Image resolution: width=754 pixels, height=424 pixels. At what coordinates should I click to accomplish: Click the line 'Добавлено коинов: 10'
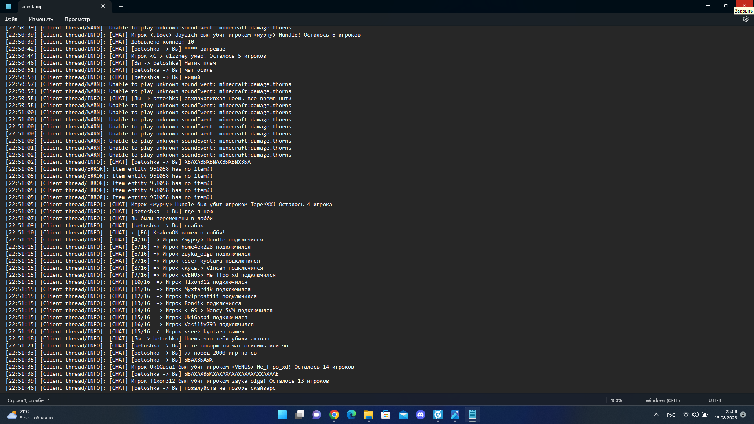coord(100,42)
